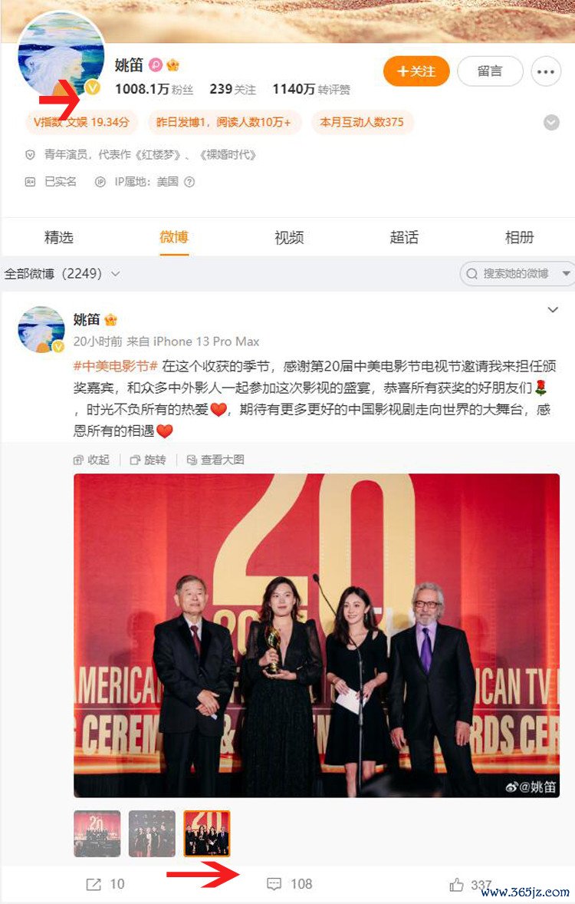
Task: Open comments via the 108 comment icon
Action: point(274,884)
